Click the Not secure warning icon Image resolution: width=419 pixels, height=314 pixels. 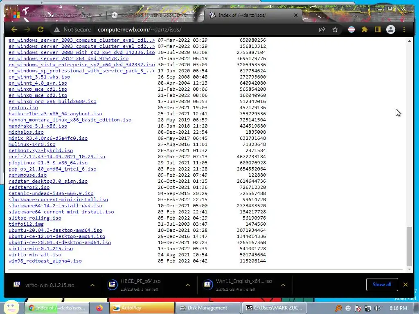coord(56,29)
